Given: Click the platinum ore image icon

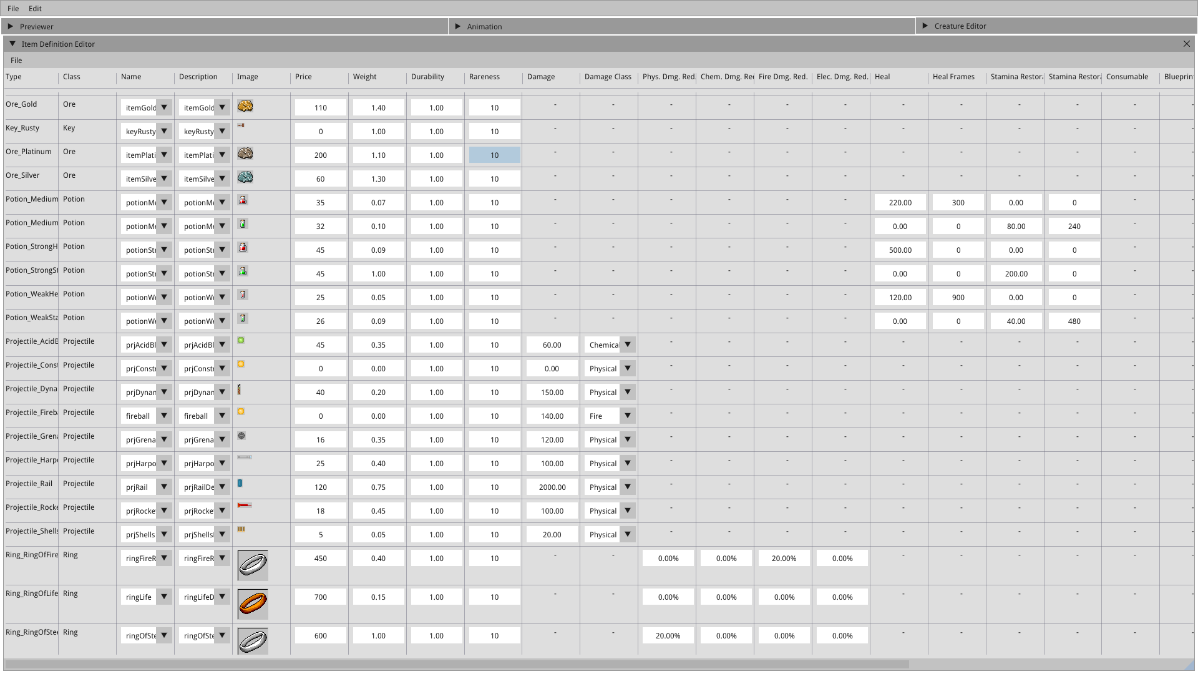Looking at the screenshot, I should [245, 154].
